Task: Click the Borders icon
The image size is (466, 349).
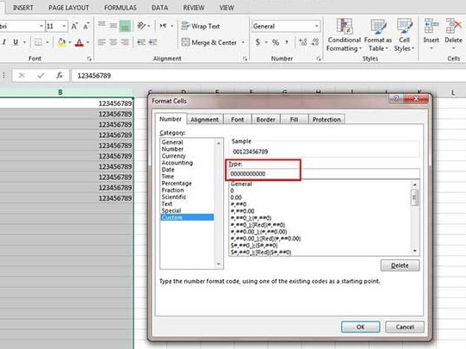Action: [x=38, y=42]
